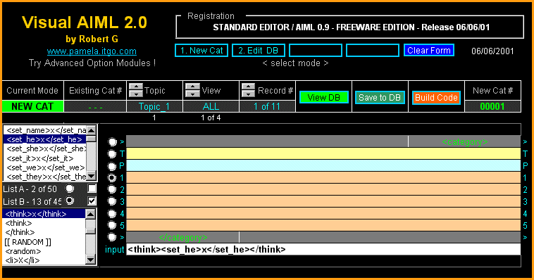Click the Topic_1 value cell

154,106
